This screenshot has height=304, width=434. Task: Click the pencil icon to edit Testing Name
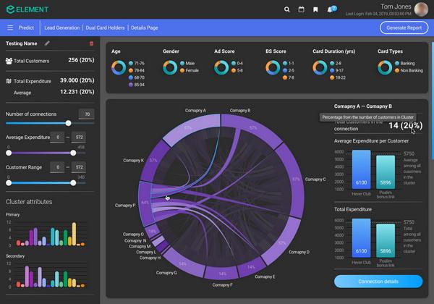coord(48,43)
